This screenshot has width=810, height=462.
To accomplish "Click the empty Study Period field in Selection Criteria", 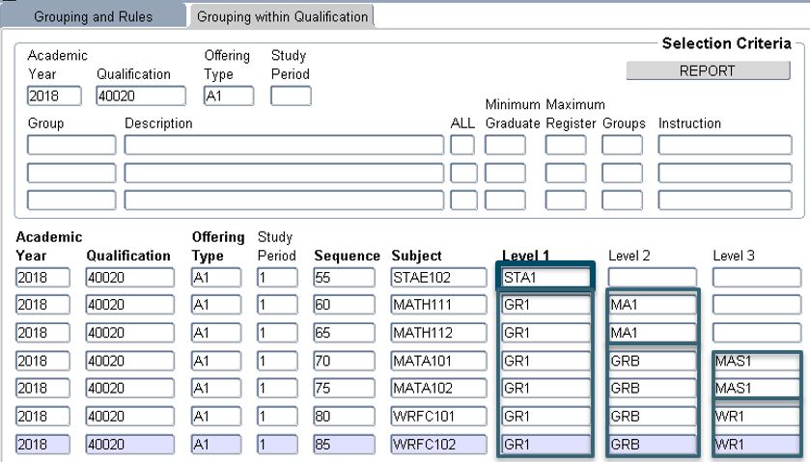I will (x=291, y=95).
